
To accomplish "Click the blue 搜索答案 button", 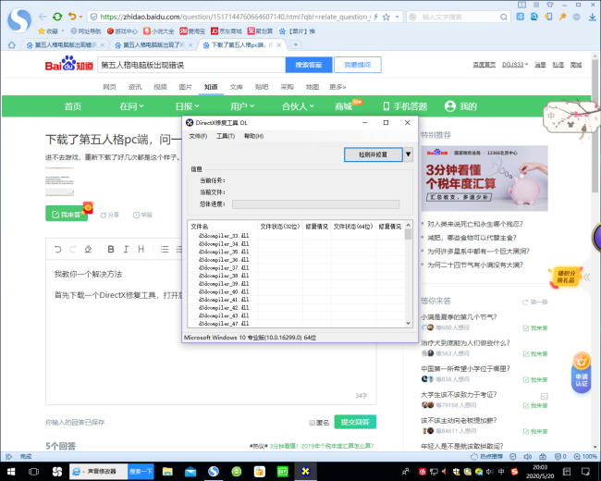I will [309, 65].
